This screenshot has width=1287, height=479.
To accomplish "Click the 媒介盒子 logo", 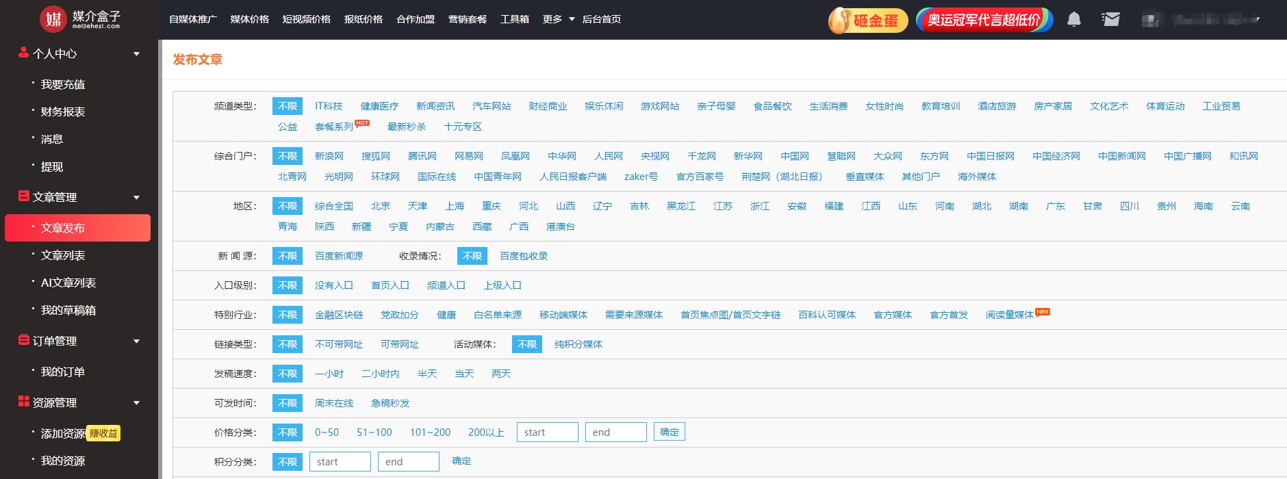I will [x=80, y=19].
